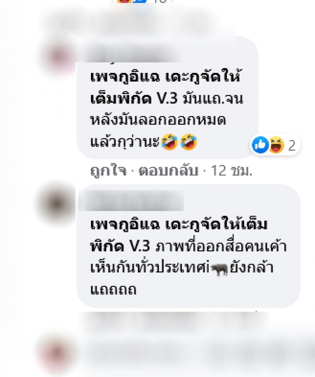This screenshot has width=315, height=377.
Task: Click the blurred commenter name above ภาพที่ออกสื่อ comment
Action: pyautogui.click(x=132, y=200)
